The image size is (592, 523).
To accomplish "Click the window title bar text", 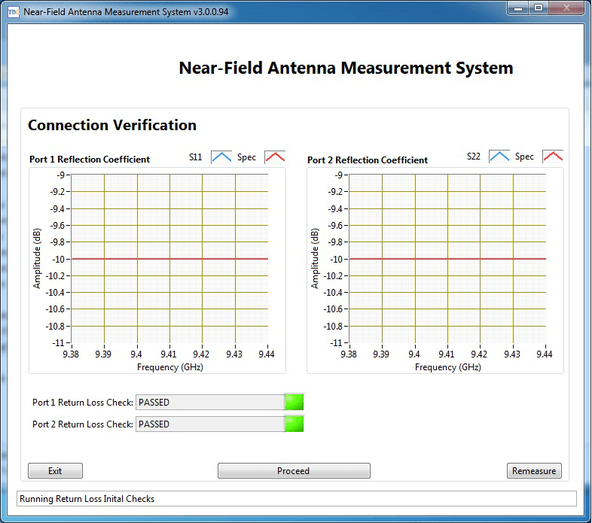I will click(126, 12).
